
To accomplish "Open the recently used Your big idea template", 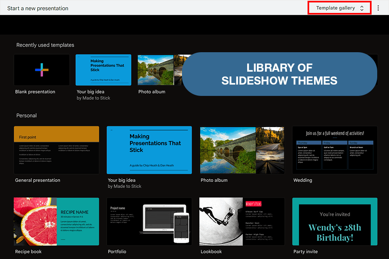I will 103,70.
